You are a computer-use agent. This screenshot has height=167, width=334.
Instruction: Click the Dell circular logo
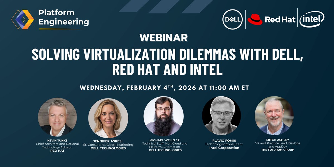coord(233,19)
